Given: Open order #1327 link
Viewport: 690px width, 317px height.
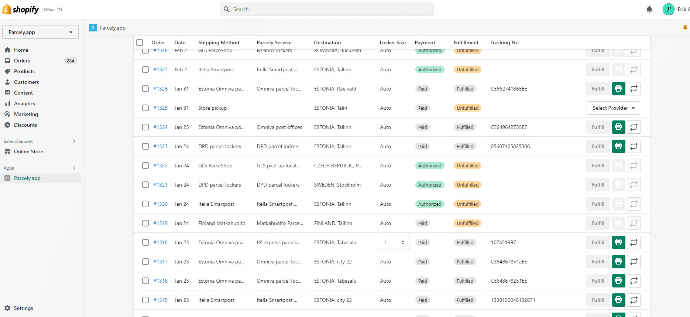Looking at the screenshot, I should click(x=160, y=69).
